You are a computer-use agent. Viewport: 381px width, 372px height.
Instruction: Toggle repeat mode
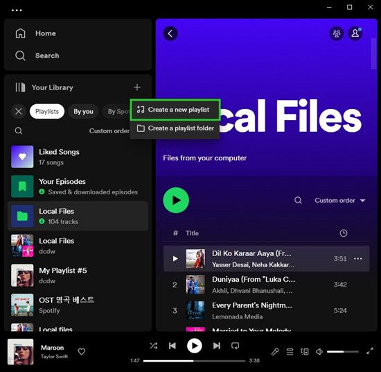click(x=236, y=346)
